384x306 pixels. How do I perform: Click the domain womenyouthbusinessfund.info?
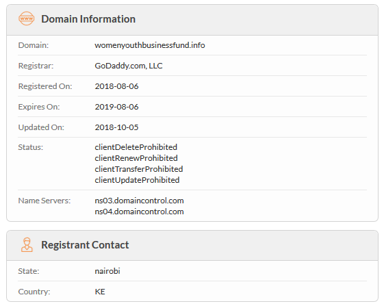coord(150,45)
